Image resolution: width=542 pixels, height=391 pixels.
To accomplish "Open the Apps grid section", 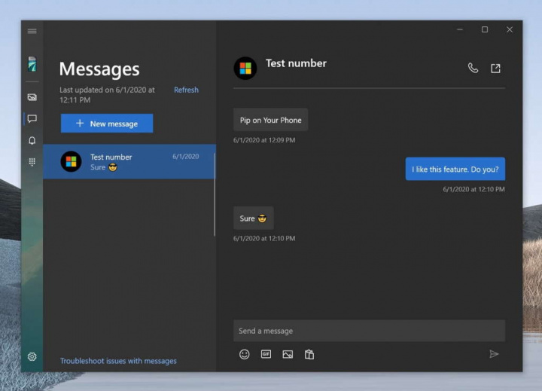I will tap(32, 162).
